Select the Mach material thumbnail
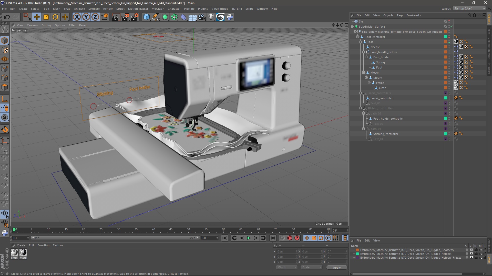The width and height of the screenshot is (492, 276). click(x=23, y=253)
